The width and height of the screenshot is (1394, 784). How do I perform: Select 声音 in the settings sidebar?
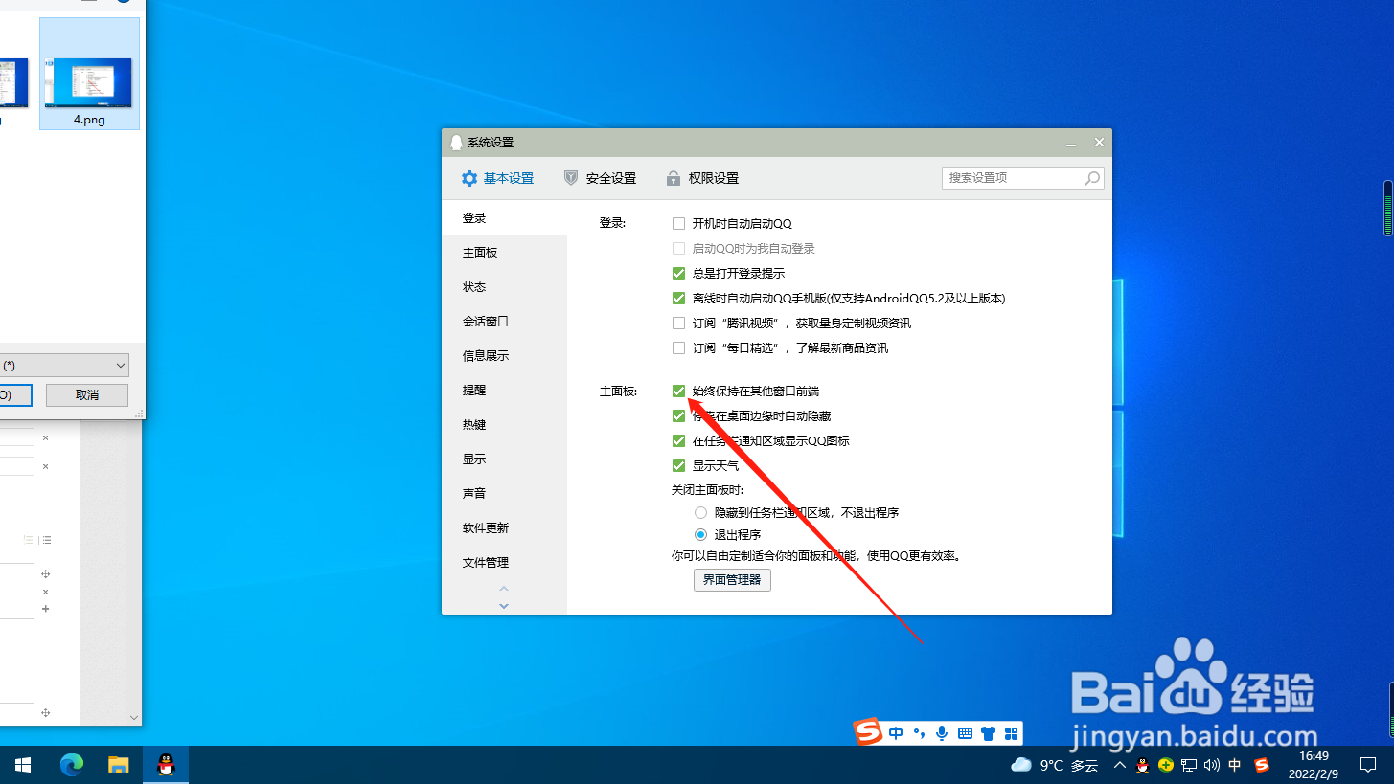pos(504,494)
